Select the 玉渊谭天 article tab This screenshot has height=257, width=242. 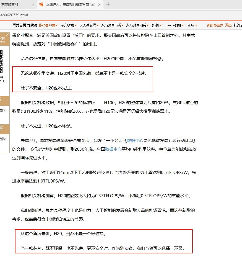(70, 4)
